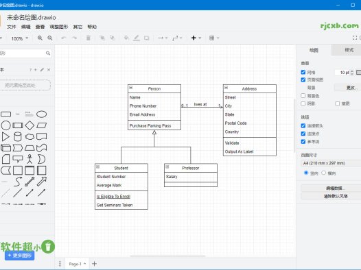Click the fill color bucket icon

click(126, 38)
